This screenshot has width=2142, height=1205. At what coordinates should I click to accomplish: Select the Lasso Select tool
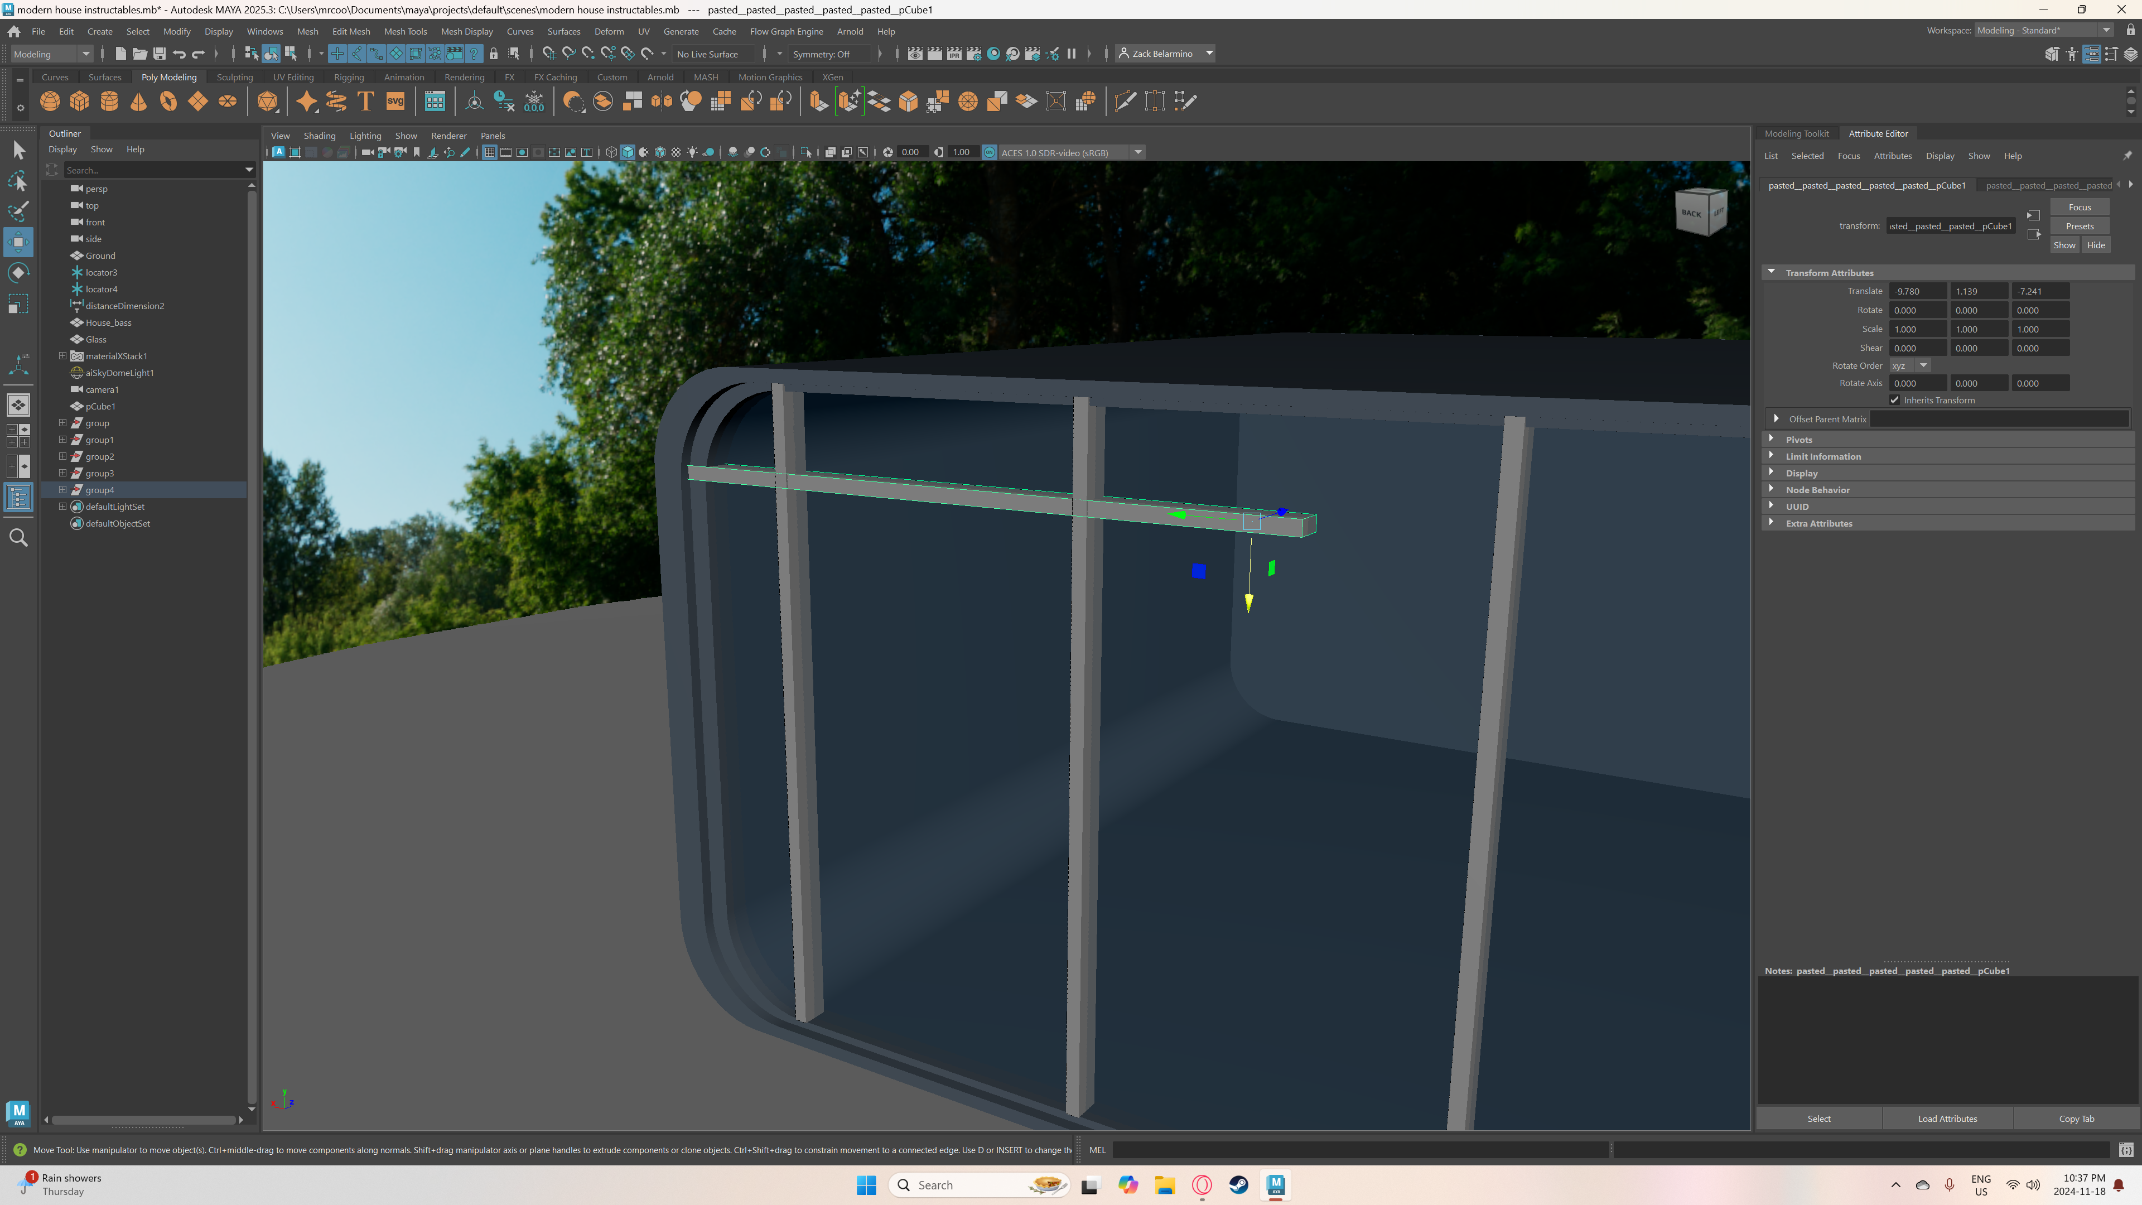18,181
